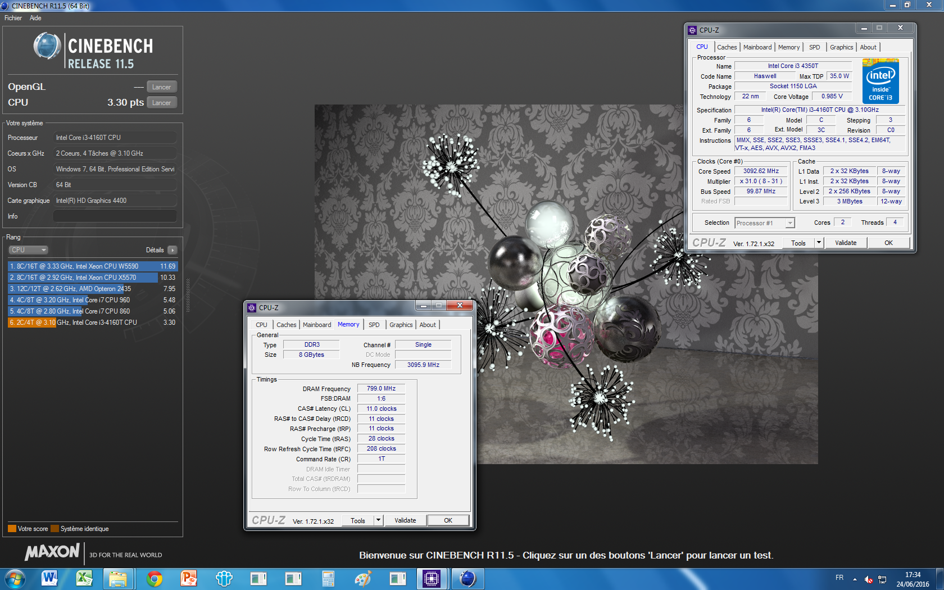Click the DRAM Frequency value 799.0 MHz
The height and width of the screenshot is (590, 944).
click(381, 388)
